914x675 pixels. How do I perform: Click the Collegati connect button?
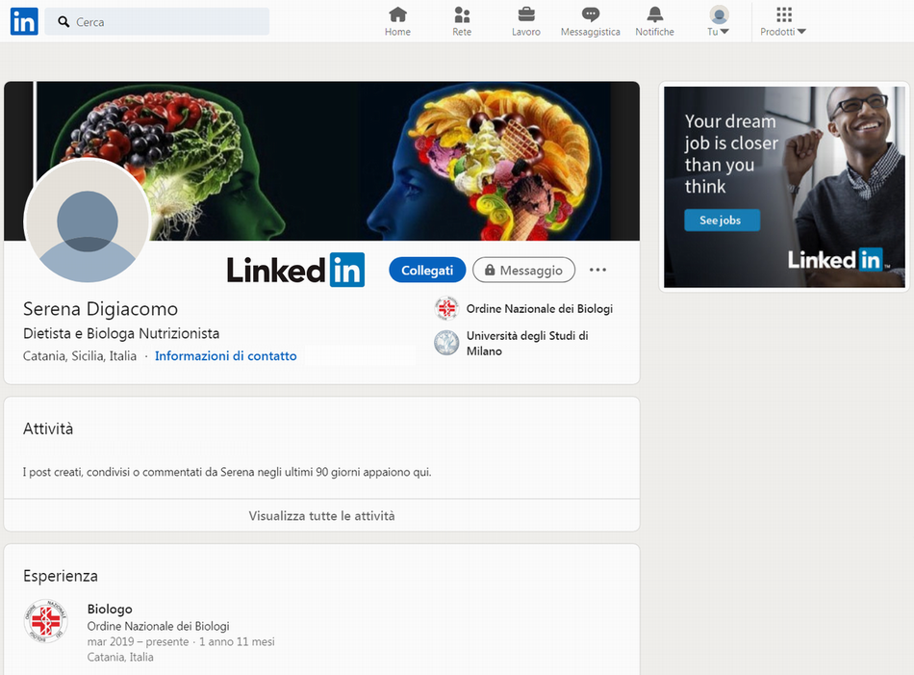427,271
